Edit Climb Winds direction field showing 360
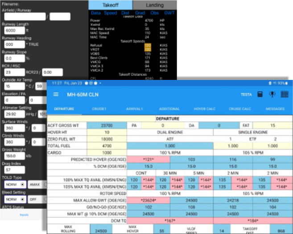Image resolution: width=293 pixels, height=234 pixels. coord(15,142)
